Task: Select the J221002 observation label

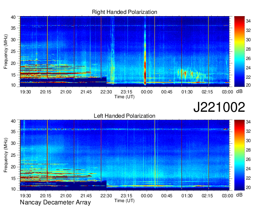Action: [x=219, y=107]
